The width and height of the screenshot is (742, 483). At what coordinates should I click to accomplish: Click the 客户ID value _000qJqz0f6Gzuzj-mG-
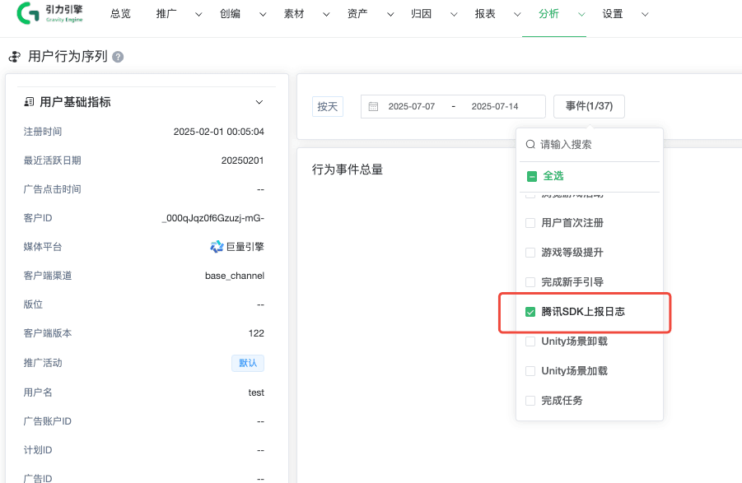[x=213, y=218]
